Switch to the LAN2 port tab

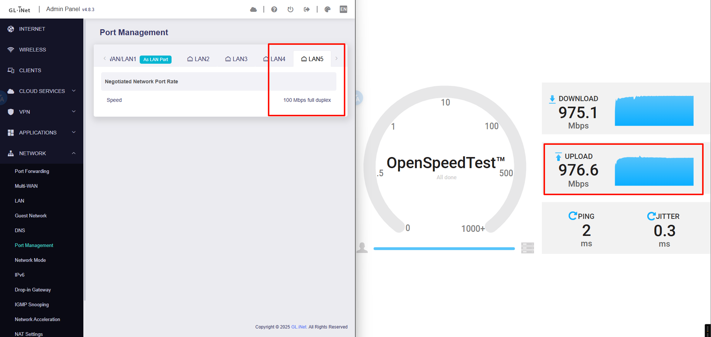pos(199,59)
